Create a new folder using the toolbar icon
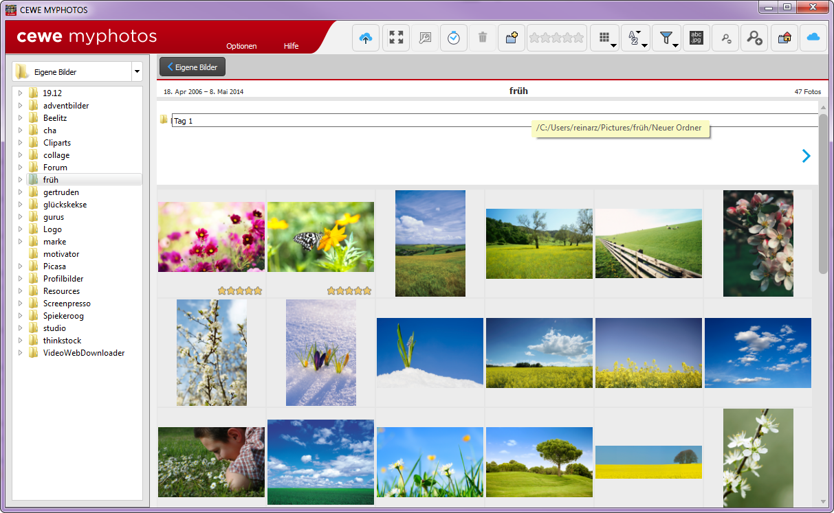This screenshot has width=834, height=513. [511, 38]
